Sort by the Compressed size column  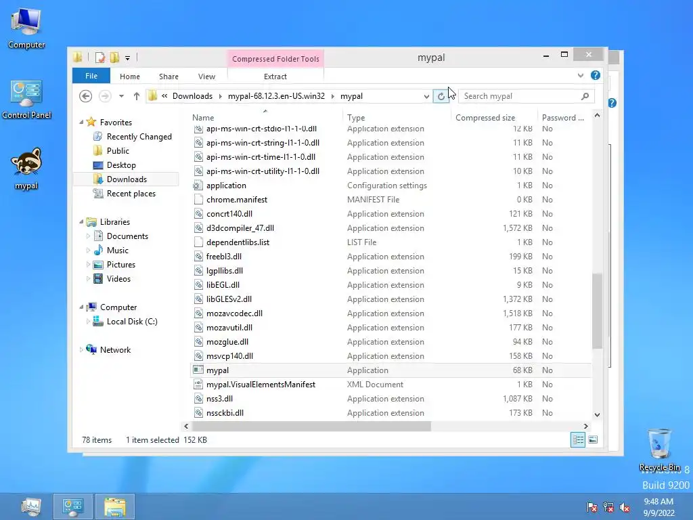point(493,118)
